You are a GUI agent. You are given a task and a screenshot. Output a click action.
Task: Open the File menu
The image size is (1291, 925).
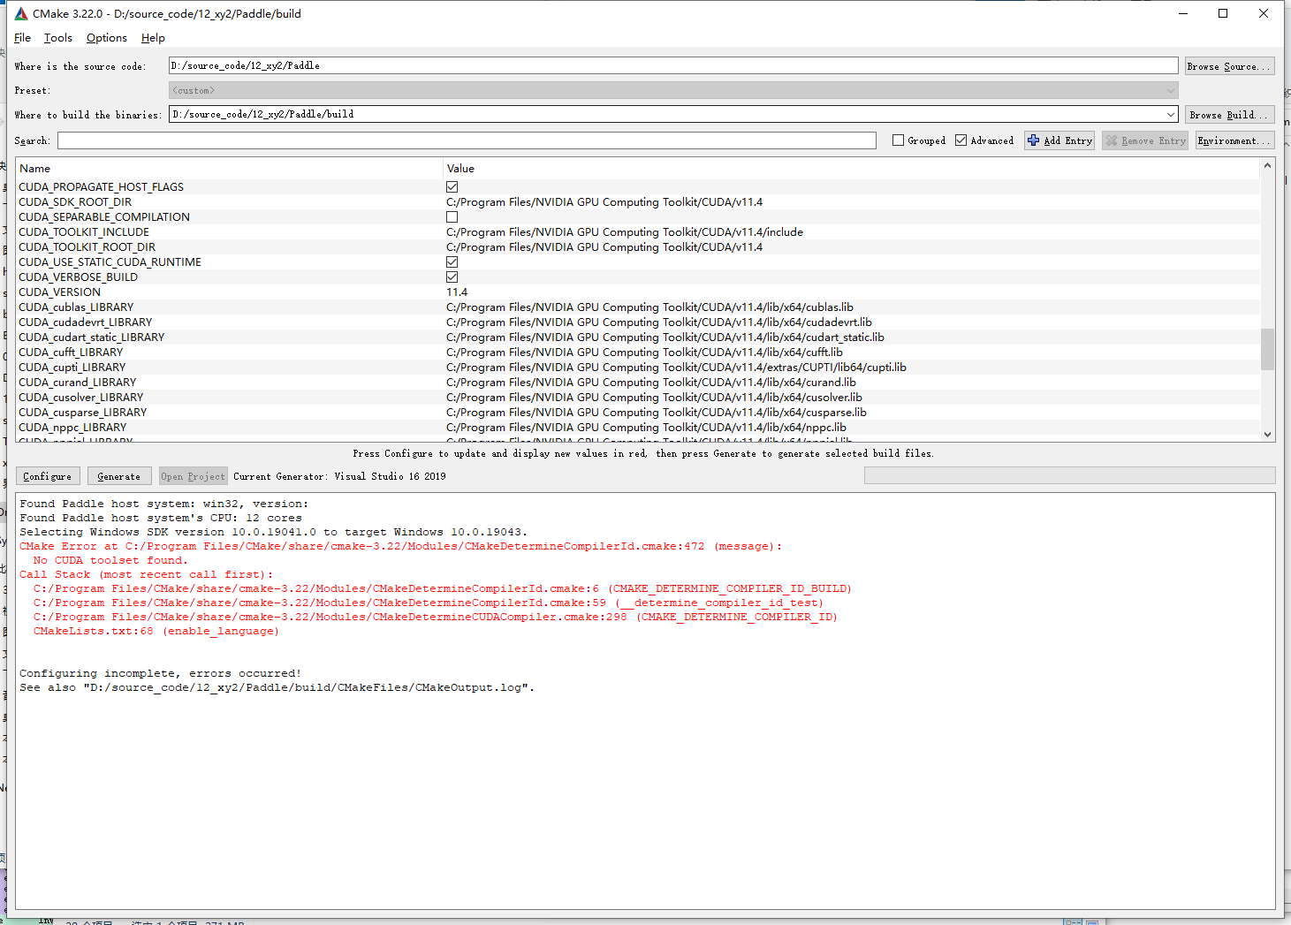[x=21, y=37]
